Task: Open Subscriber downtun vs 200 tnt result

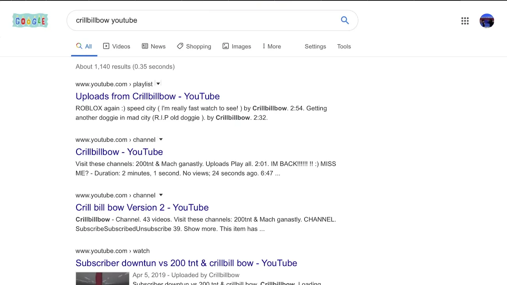Action: coord(186,263)
